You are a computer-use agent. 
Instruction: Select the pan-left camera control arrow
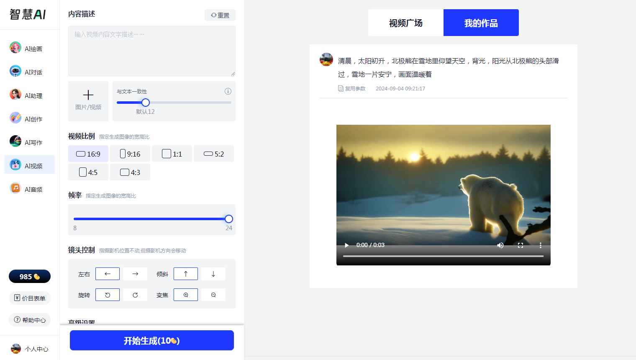coord(107,273)
